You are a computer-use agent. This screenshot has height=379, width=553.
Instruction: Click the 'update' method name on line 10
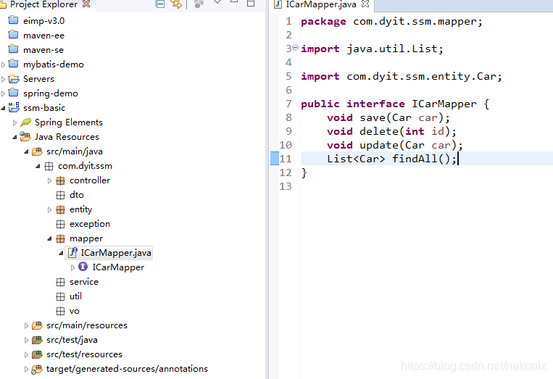(379, 145)
